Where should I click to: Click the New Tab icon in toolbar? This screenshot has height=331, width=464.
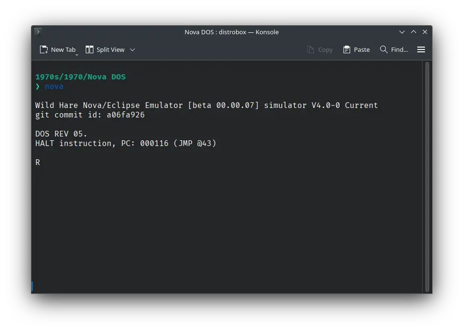tap(44, 49)
